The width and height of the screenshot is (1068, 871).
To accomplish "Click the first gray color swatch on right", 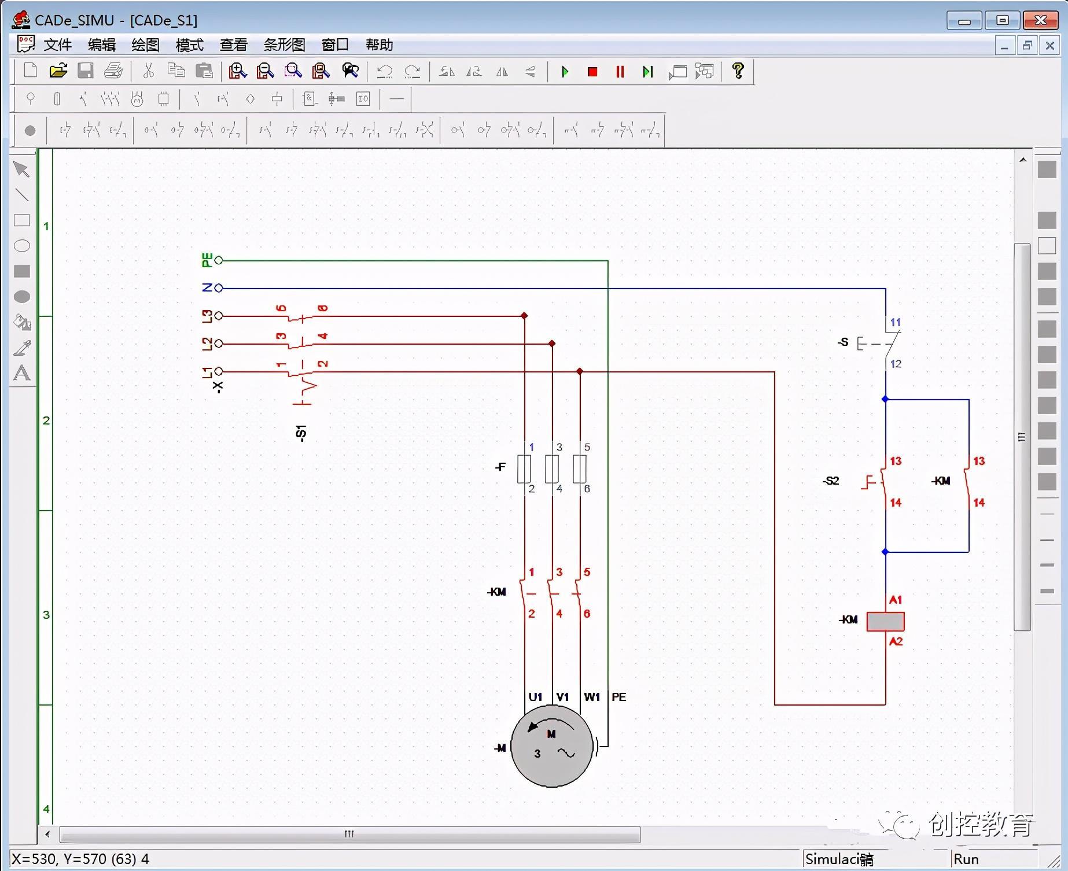I will [1047, 169].
